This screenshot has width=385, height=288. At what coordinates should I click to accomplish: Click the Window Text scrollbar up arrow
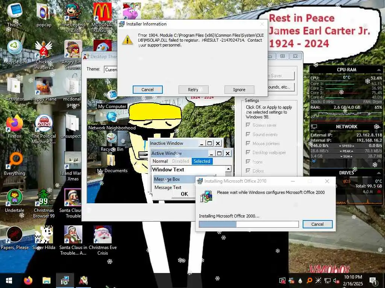[x=228, y=169]
